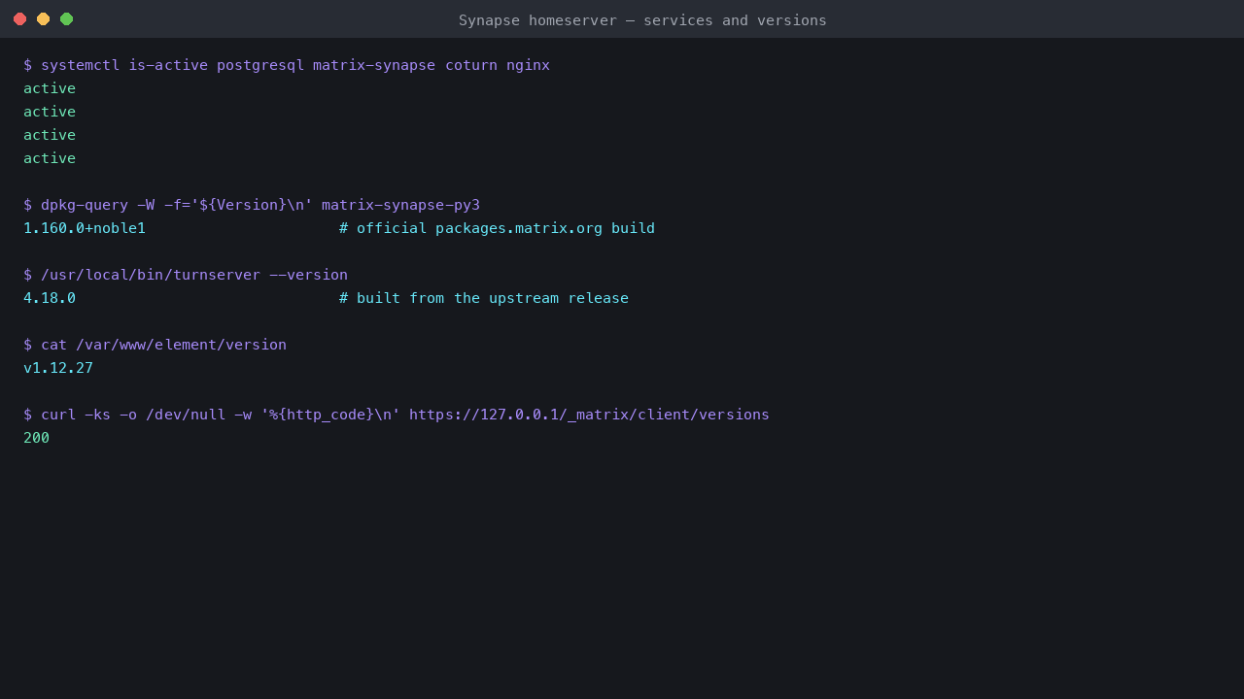
Task: Click the '/usr/local/bin/turnserver --version' command
Action: pos(186,275)
